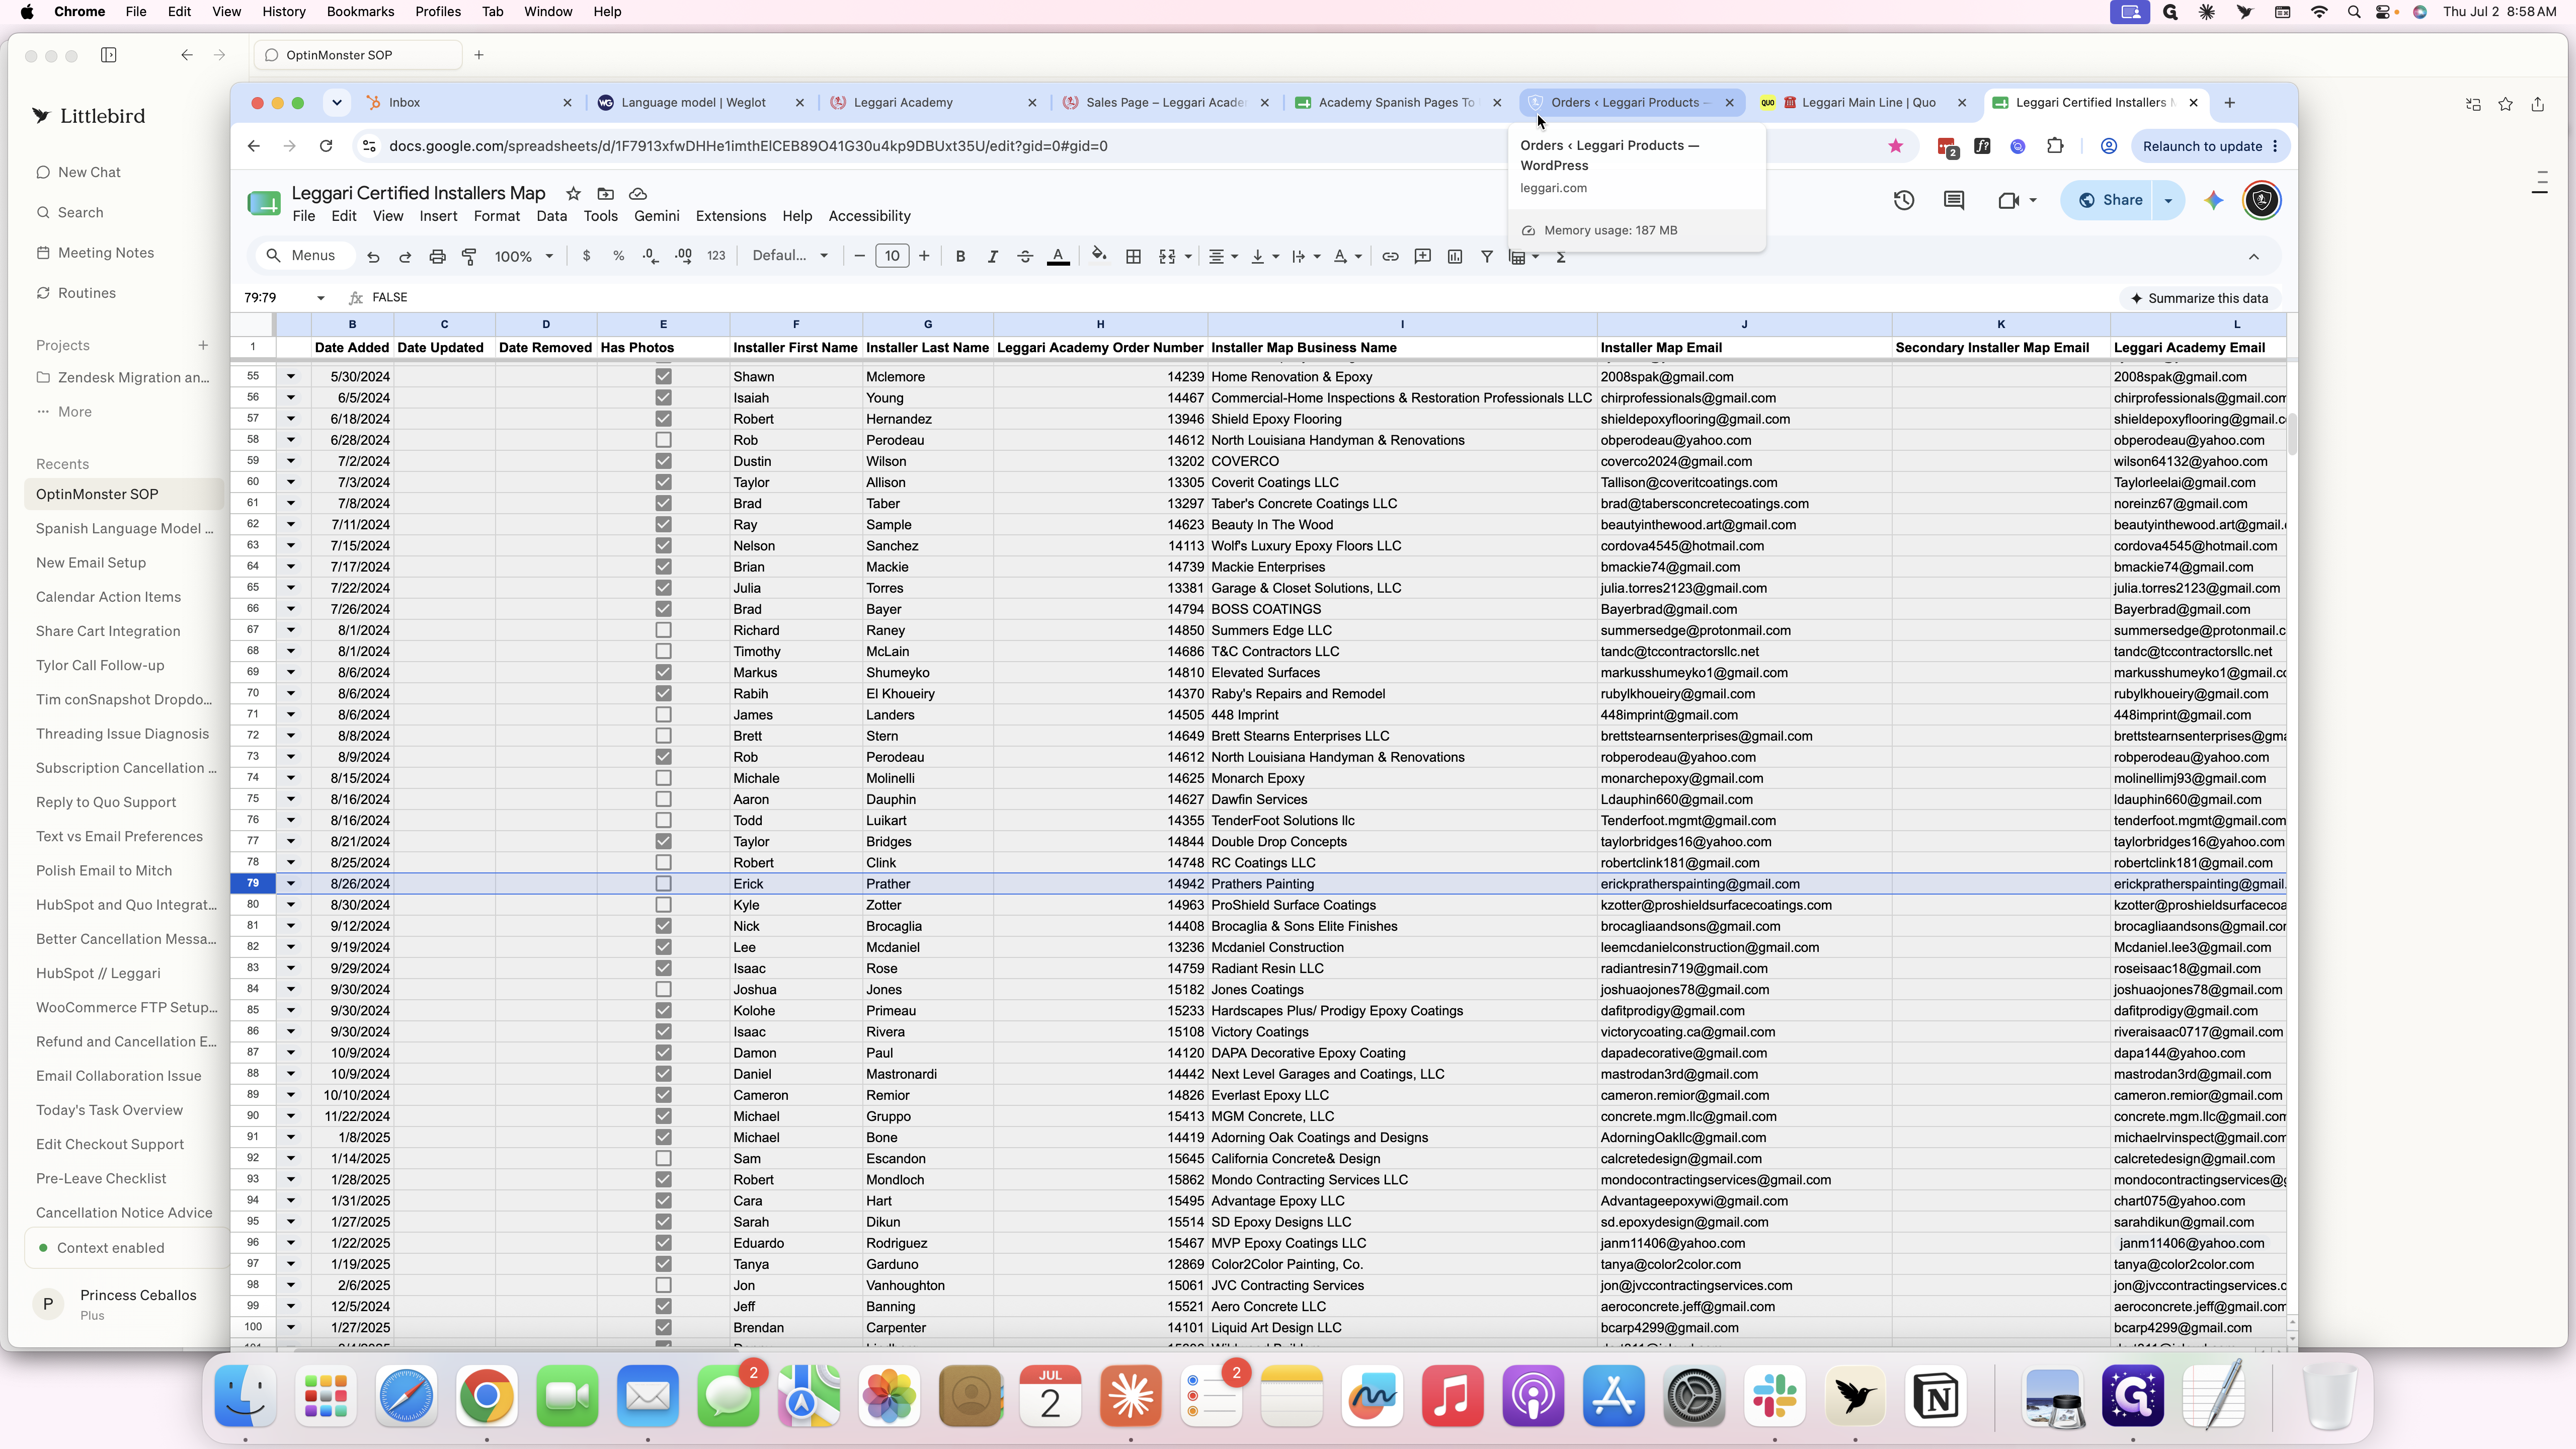Open the text color picker

click(1058, 257)
